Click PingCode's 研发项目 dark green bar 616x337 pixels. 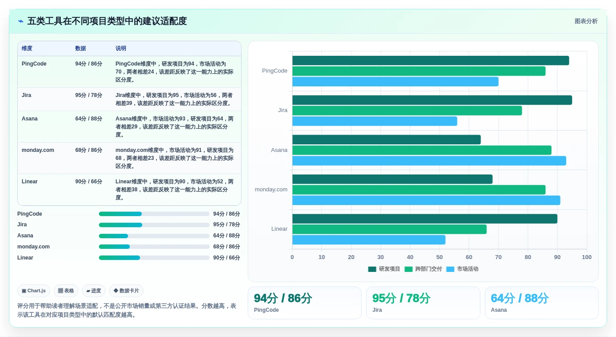pos(431,61)
